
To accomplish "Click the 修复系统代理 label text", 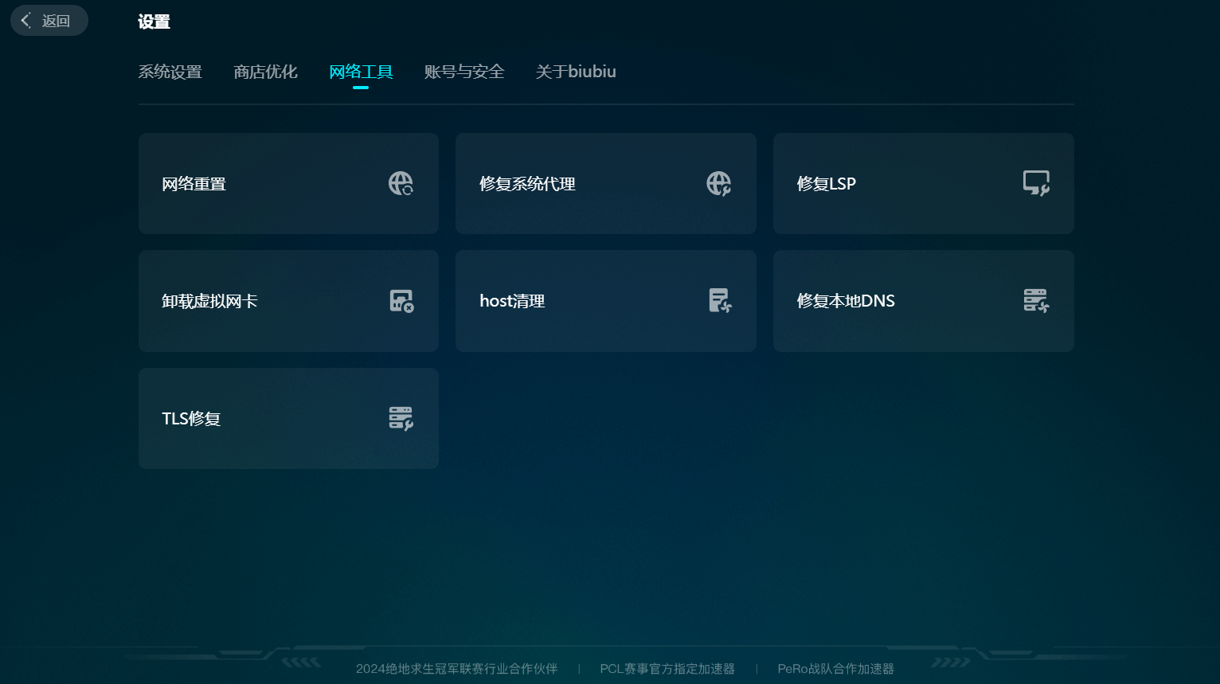I will 527,184.
